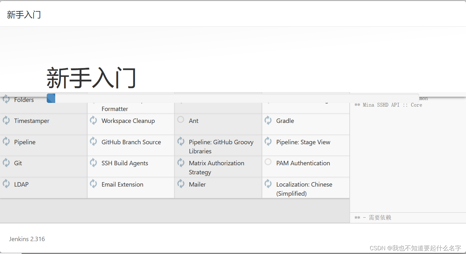The image size is (466, 254).
Task: Select the SSH Build Agents label
Action: coord(125,163)
